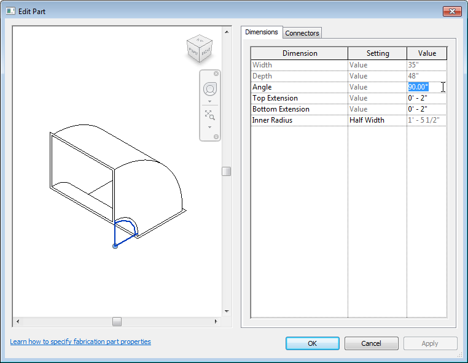Select the Zoom Extents tool icon
This screenshot has height=363, width=468.
[x=210, y=115]
